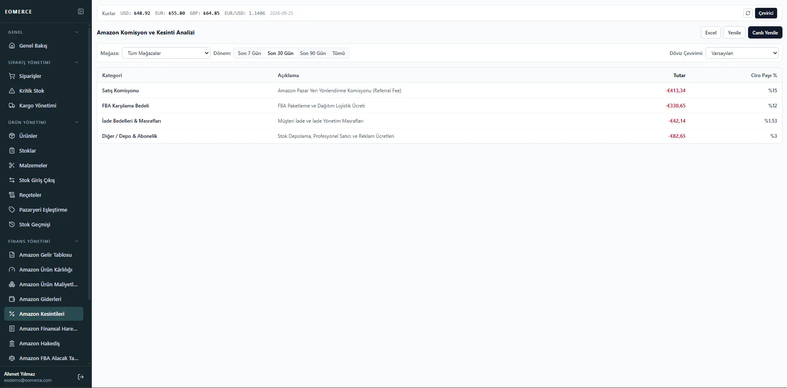Image resolution: width=787 pixels, height=388 pixels.
Task: Open Stoklar clipboard icon
Action: tap(12, 151)
